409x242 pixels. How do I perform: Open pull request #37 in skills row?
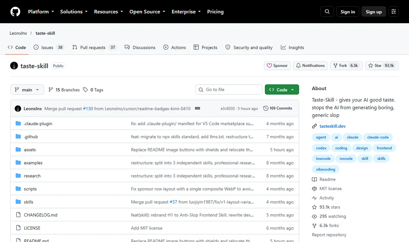point(173,202)
